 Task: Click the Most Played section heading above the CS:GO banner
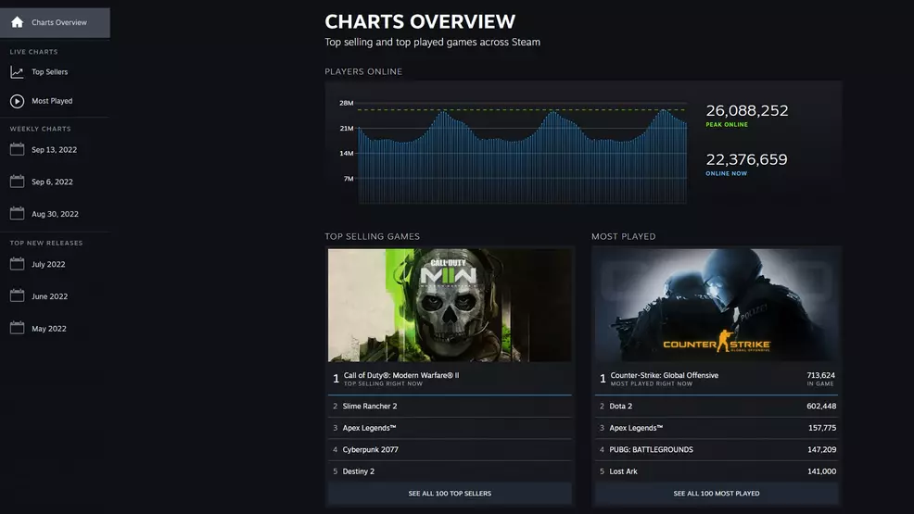623,236
